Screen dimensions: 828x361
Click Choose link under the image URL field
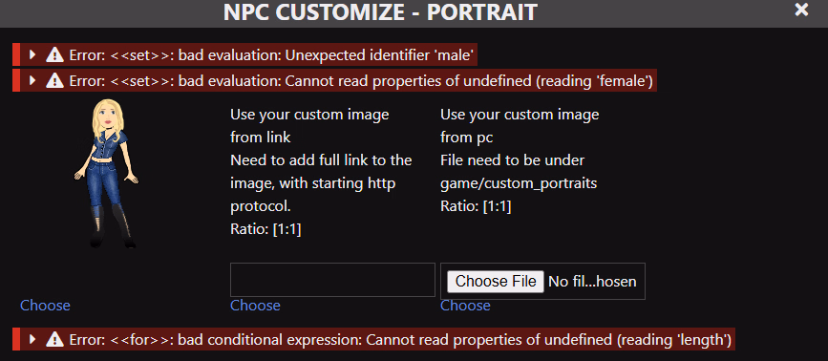click(x=255, y=305)
